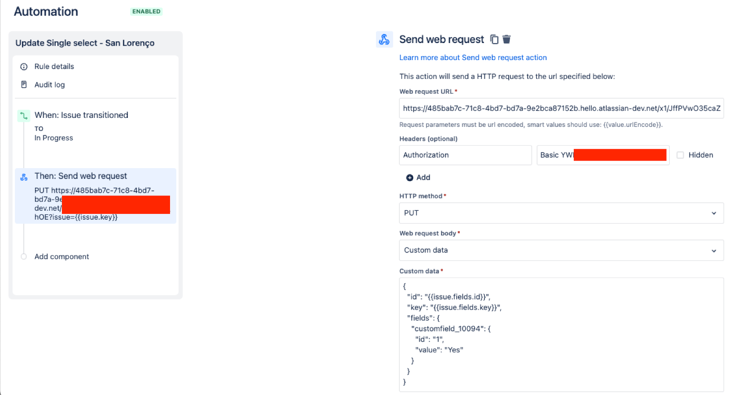Delete the Send web request component
Viewport: 734px width, 395px height.
[507, 39]
